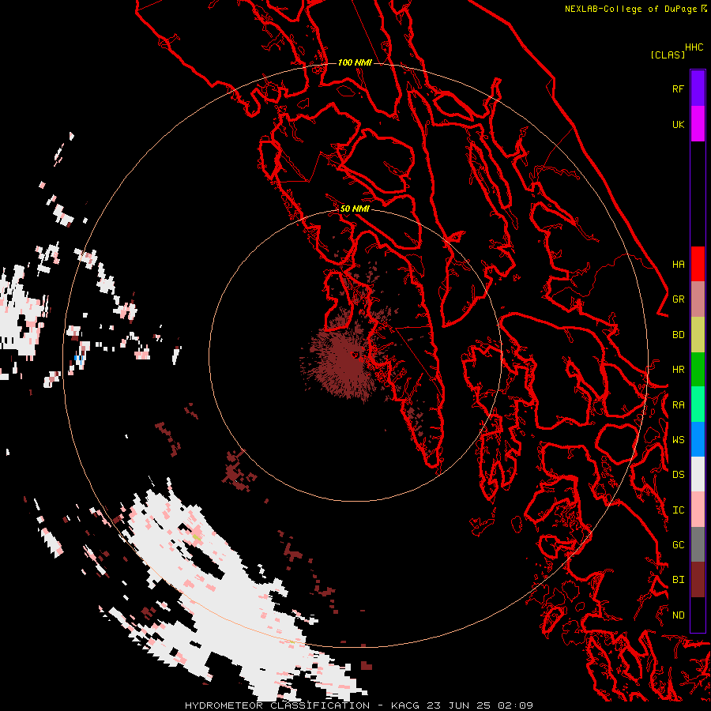Click the HR green legend swatch

click(698, 370)
